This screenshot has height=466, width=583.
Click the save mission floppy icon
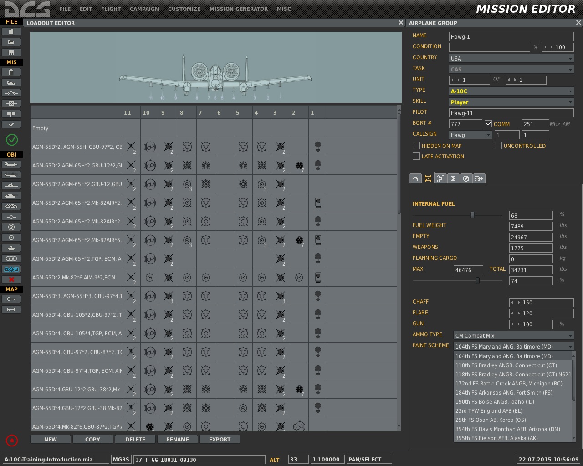tap(11, 52)
